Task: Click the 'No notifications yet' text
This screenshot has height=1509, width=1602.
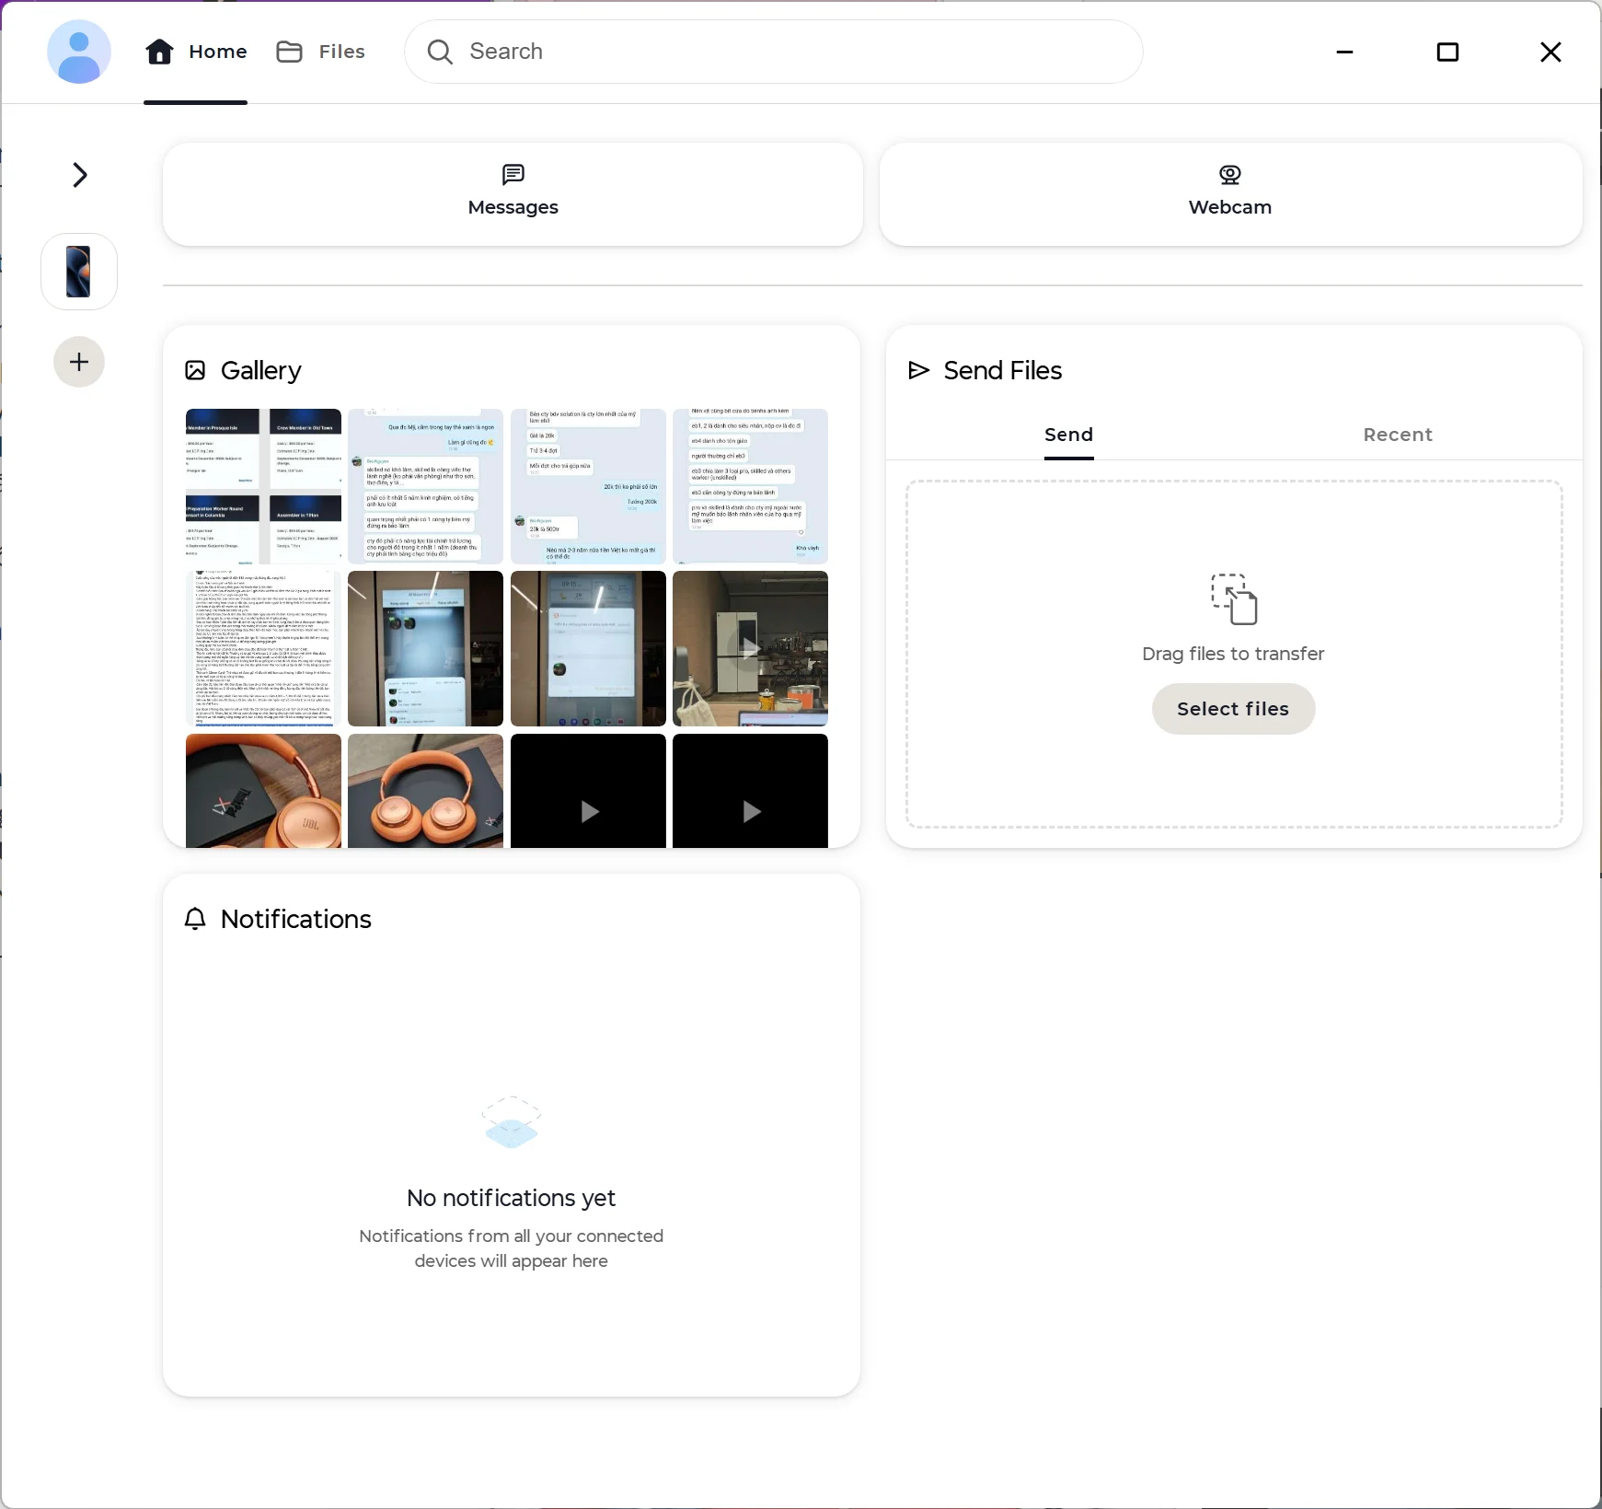Action: tap(512, 1198)
